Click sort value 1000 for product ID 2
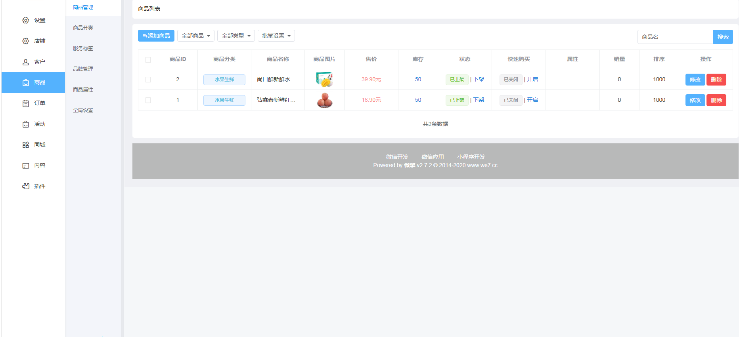739x337 pixels. click(x=659, y=79)
